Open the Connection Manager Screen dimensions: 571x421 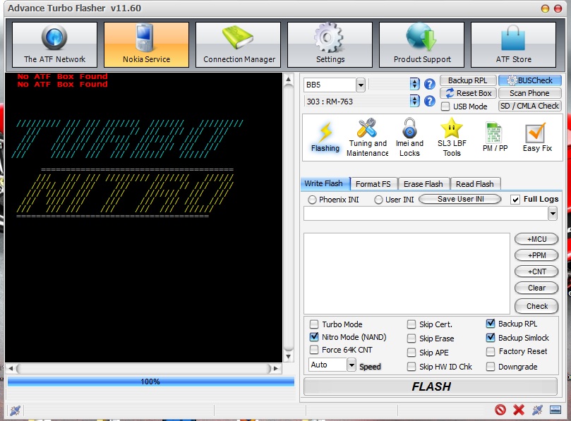pos(239,44)
